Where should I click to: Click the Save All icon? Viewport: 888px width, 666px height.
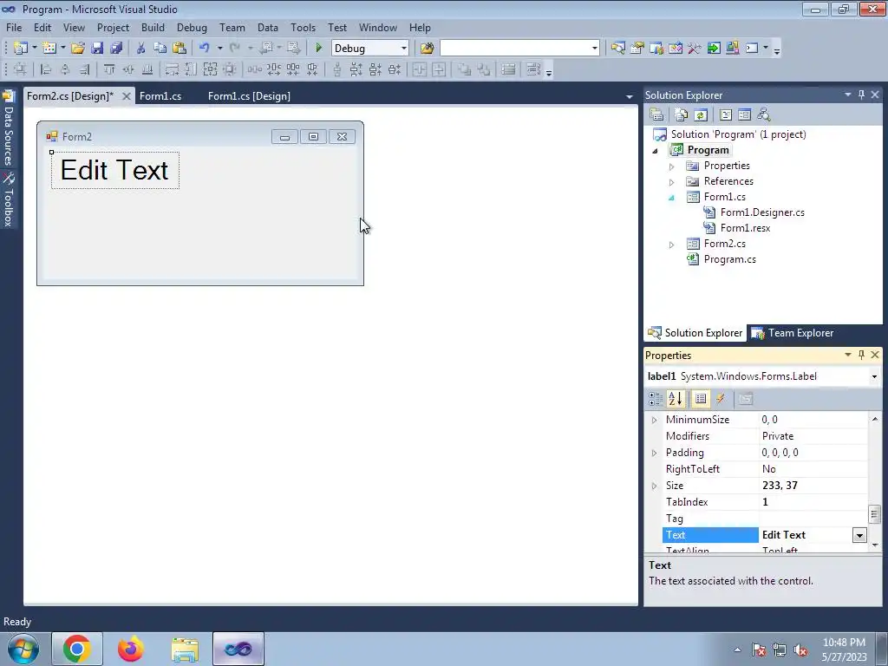pos(116,49)
